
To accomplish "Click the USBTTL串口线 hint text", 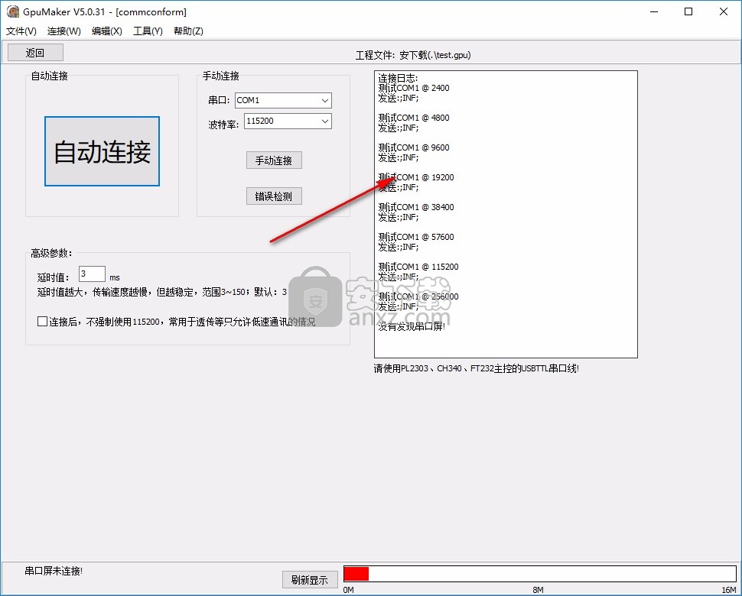I will [x=476, y=368].
